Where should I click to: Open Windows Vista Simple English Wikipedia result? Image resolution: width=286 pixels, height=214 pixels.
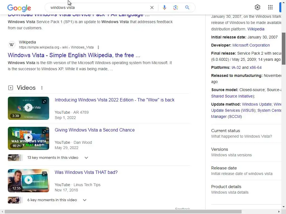click(74, 55)
